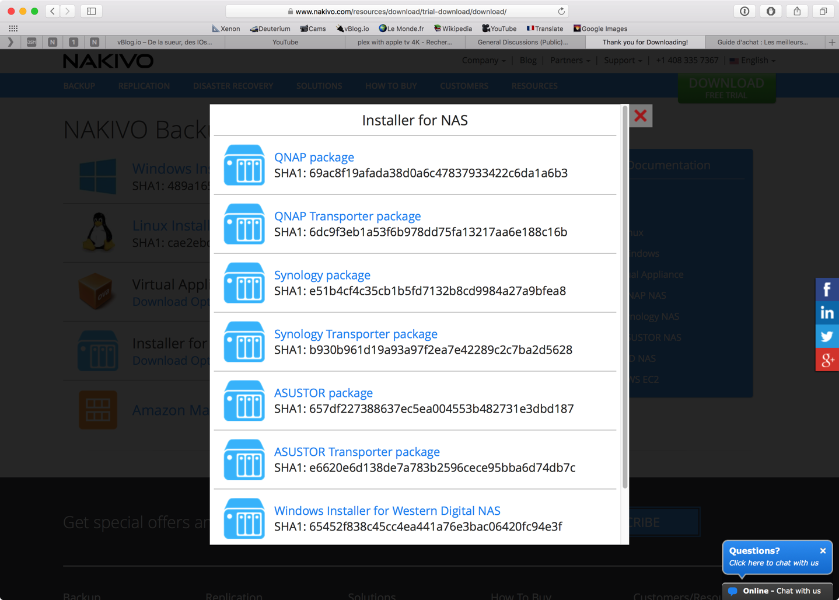Close the Installer for NAS popup
Screen dimensions: 839x600
click(641, 116)
